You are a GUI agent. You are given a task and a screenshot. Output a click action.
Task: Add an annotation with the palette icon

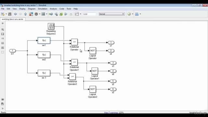(x=3, y=43)
